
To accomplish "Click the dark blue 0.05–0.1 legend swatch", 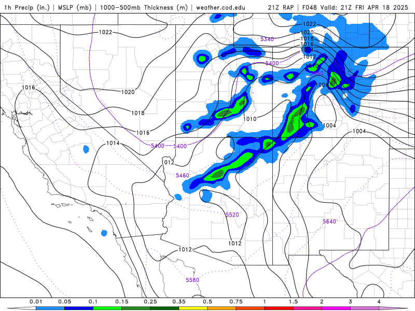I will tap(79, 308).
